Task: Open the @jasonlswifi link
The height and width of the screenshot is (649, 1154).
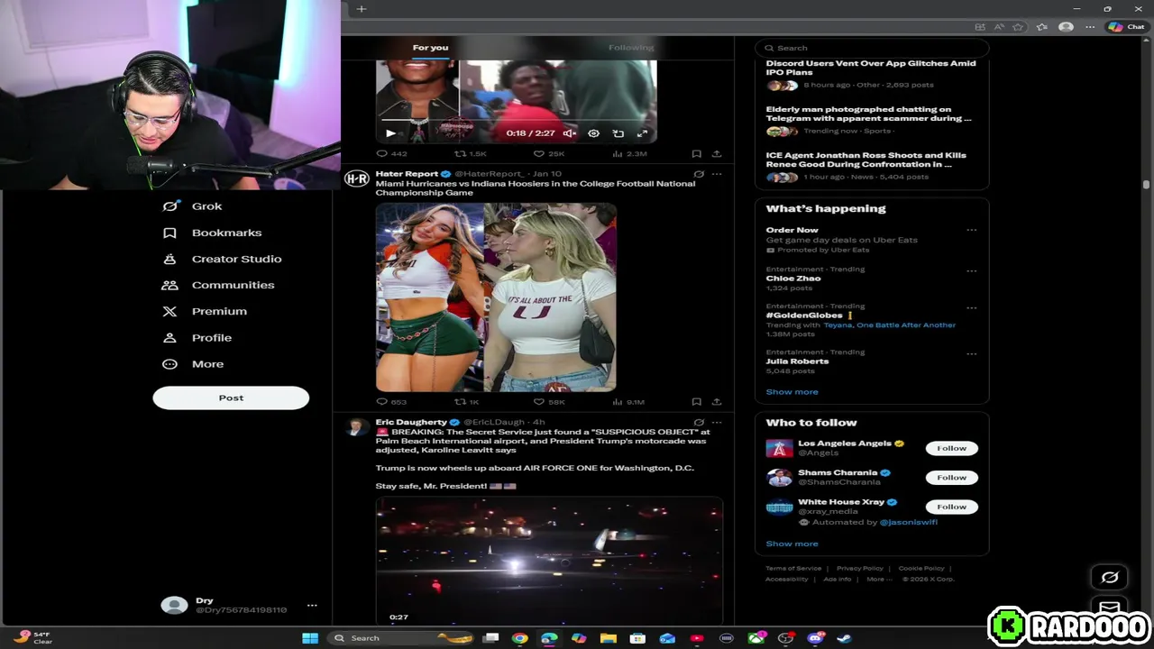Action: (909, 522)
